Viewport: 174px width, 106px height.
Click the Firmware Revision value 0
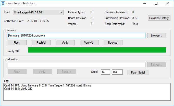pos(133,12)
